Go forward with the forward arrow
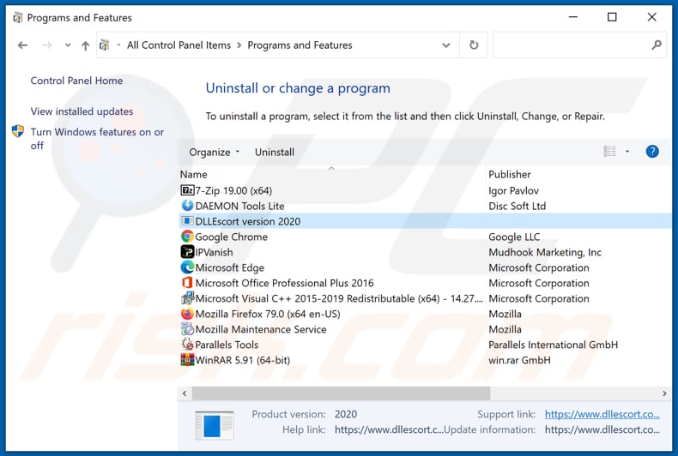 tap(47, 45)
